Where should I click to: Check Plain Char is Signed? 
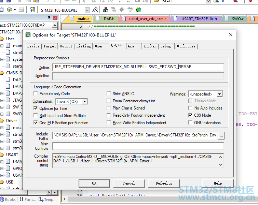pos(109,108)
